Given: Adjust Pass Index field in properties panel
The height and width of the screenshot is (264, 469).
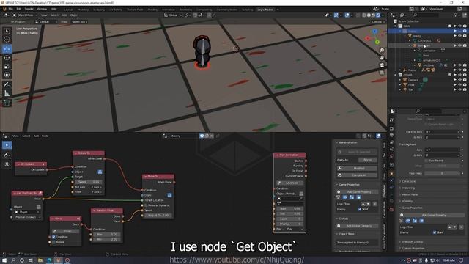Looking at the screenshot, I should click(442, 173).
